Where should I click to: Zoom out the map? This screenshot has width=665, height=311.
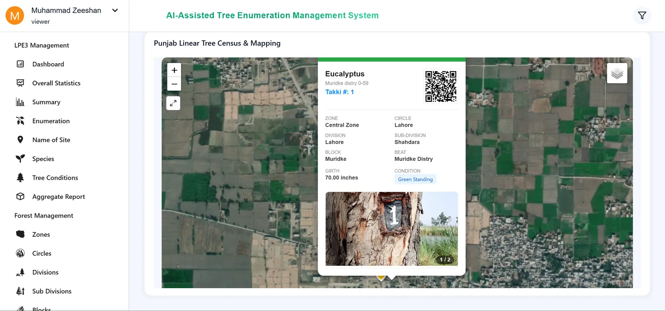(x=174, y=84)
